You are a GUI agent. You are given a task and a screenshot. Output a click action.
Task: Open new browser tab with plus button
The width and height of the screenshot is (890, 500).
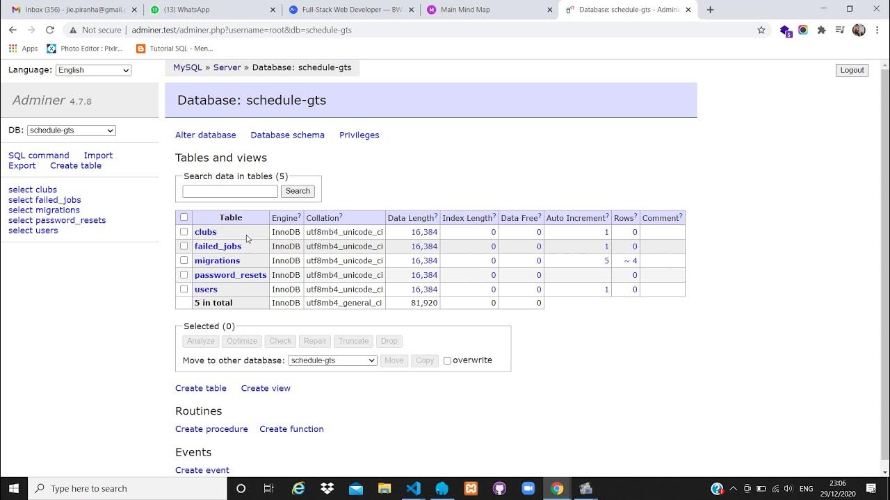[x=710, y=10]
